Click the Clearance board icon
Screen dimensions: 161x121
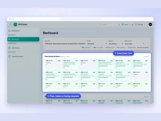(x=9, y=56)
